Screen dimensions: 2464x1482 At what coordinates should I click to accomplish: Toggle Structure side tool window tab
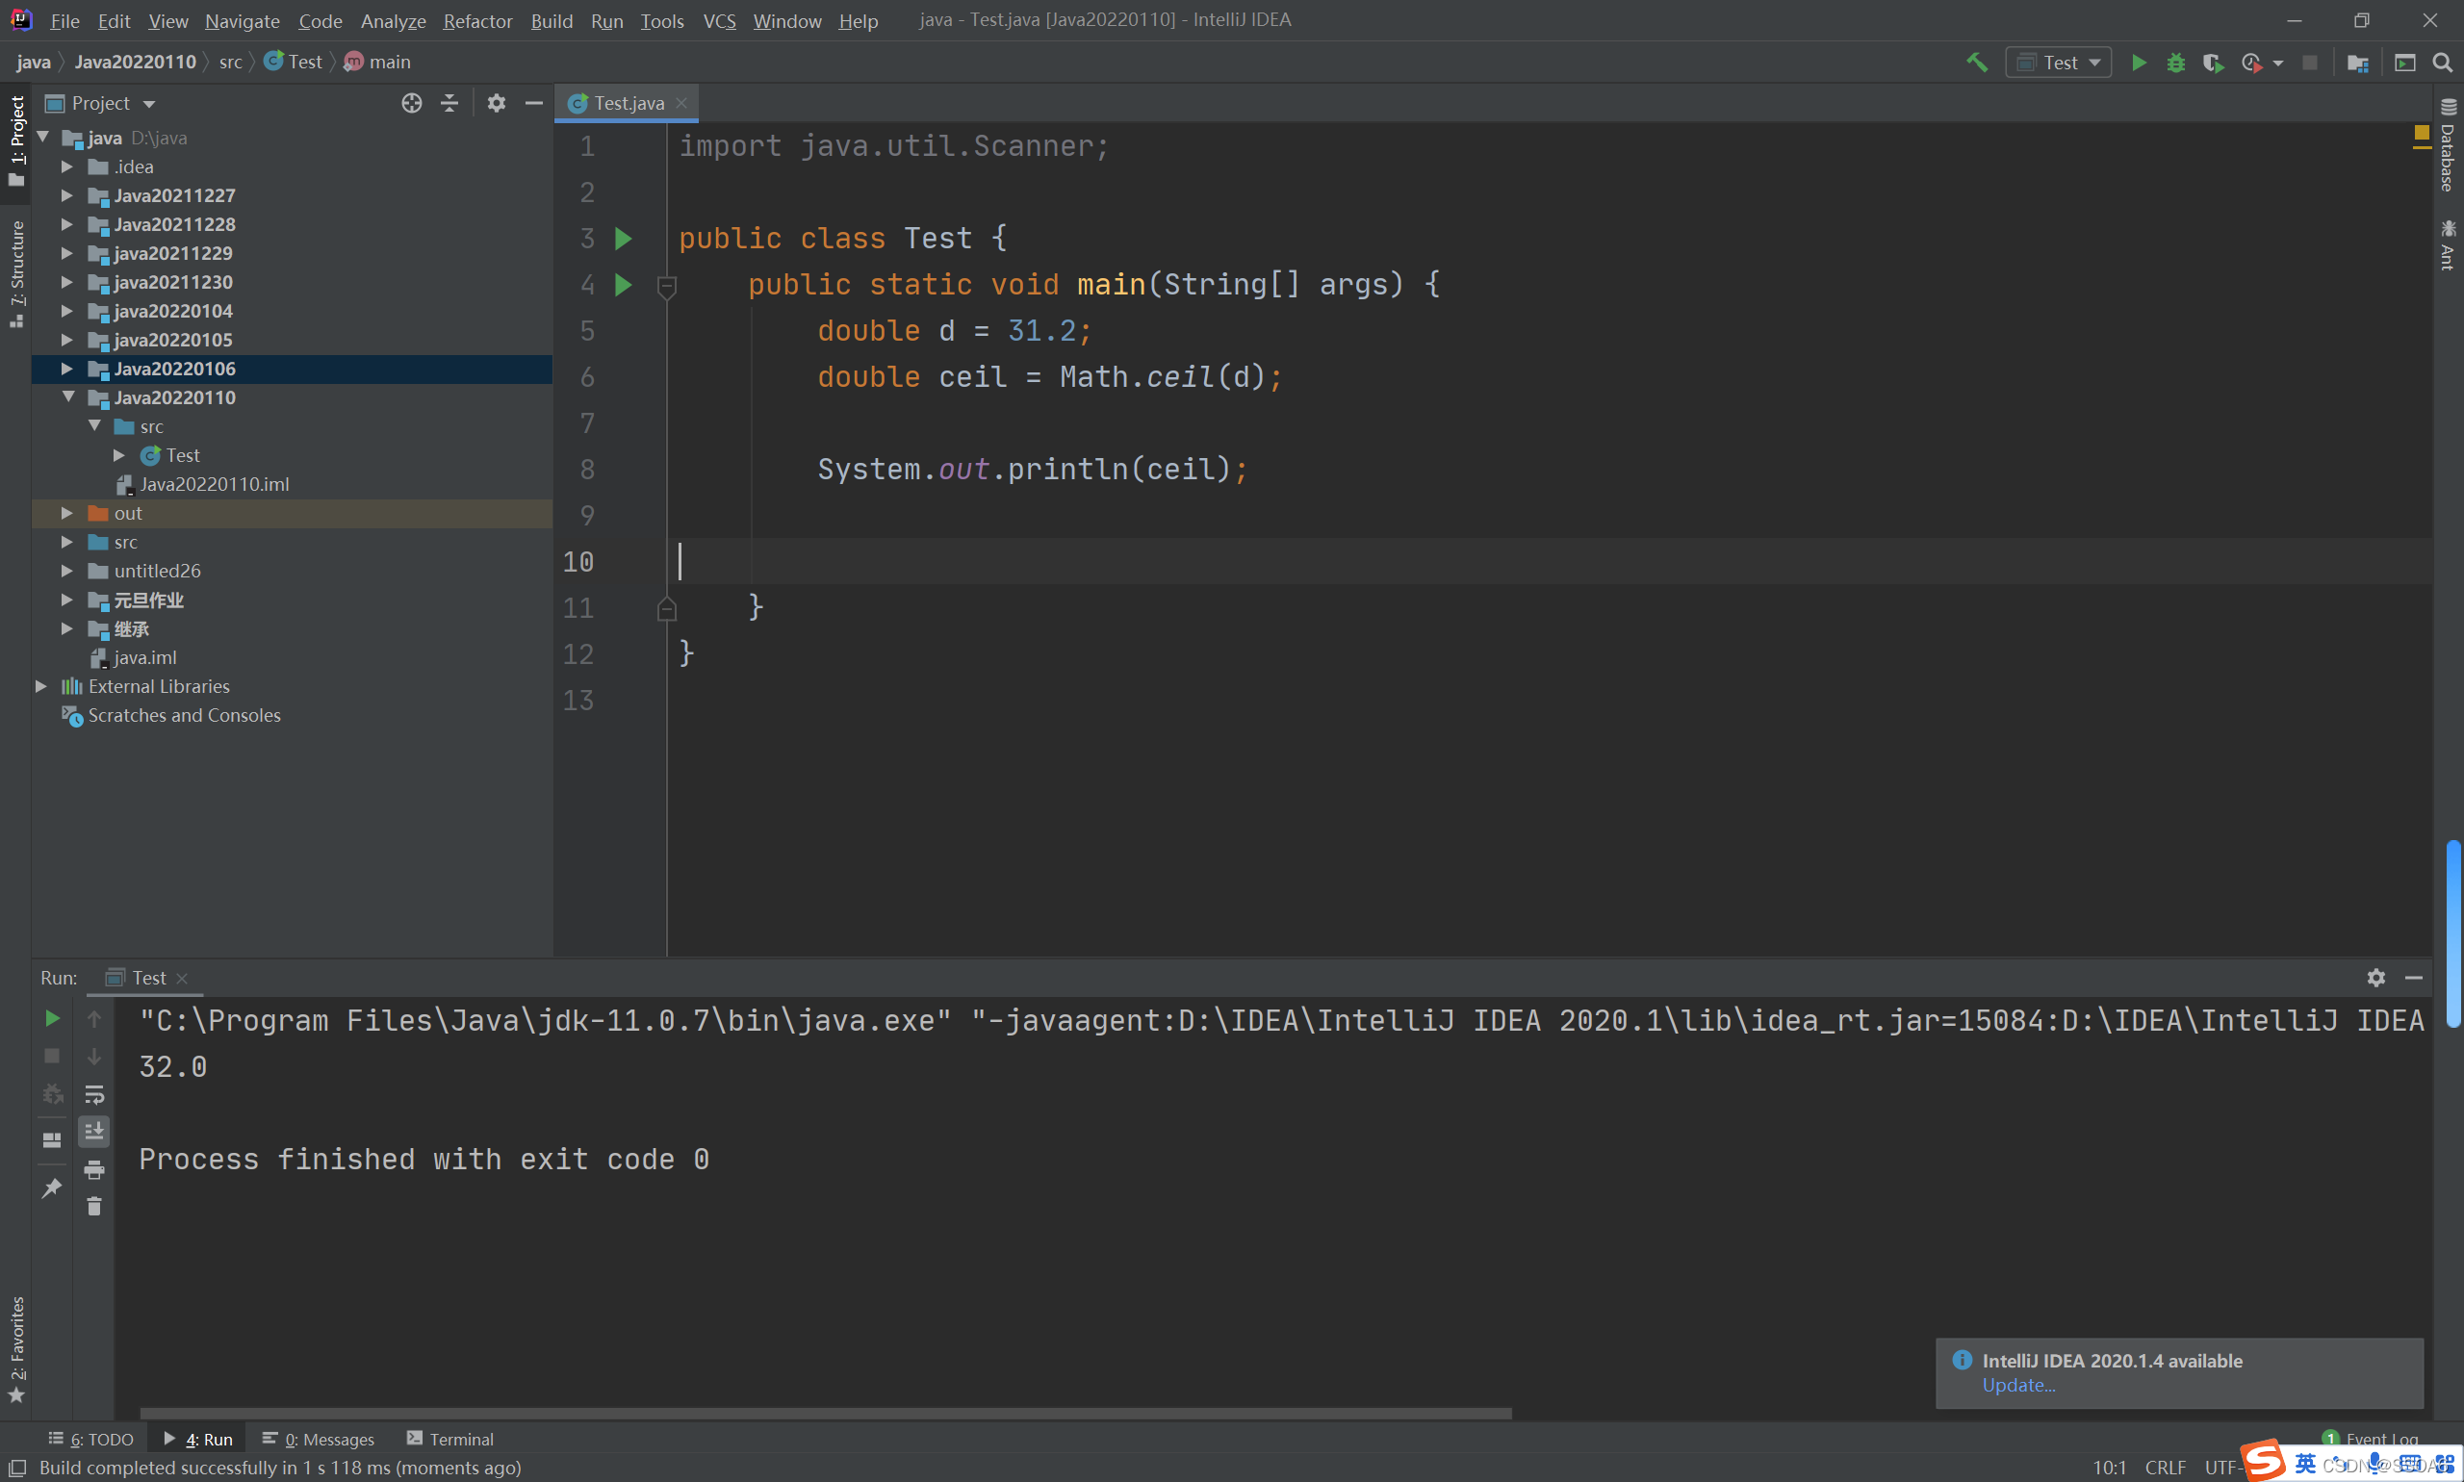click(16, 273)
